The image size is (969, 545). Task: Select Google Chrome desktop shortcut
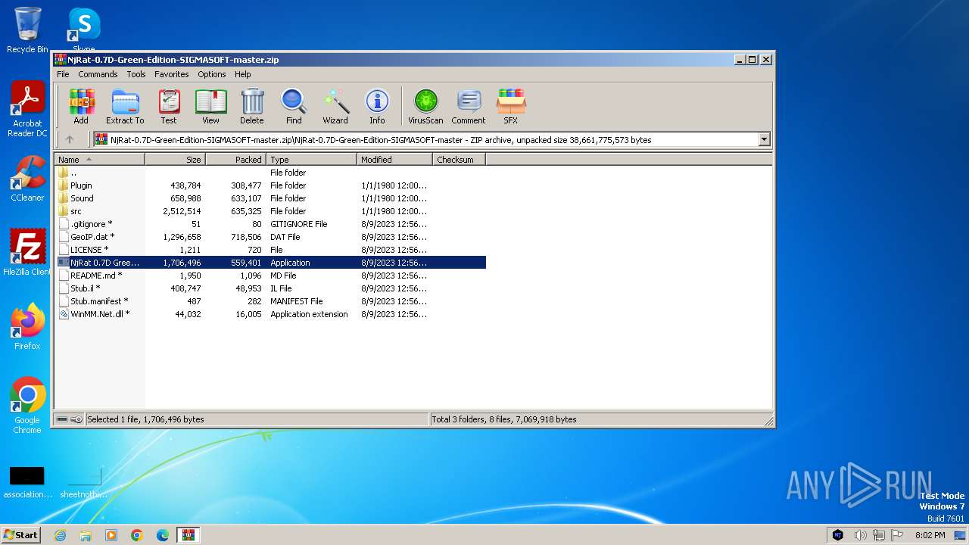tap(27, 406)
